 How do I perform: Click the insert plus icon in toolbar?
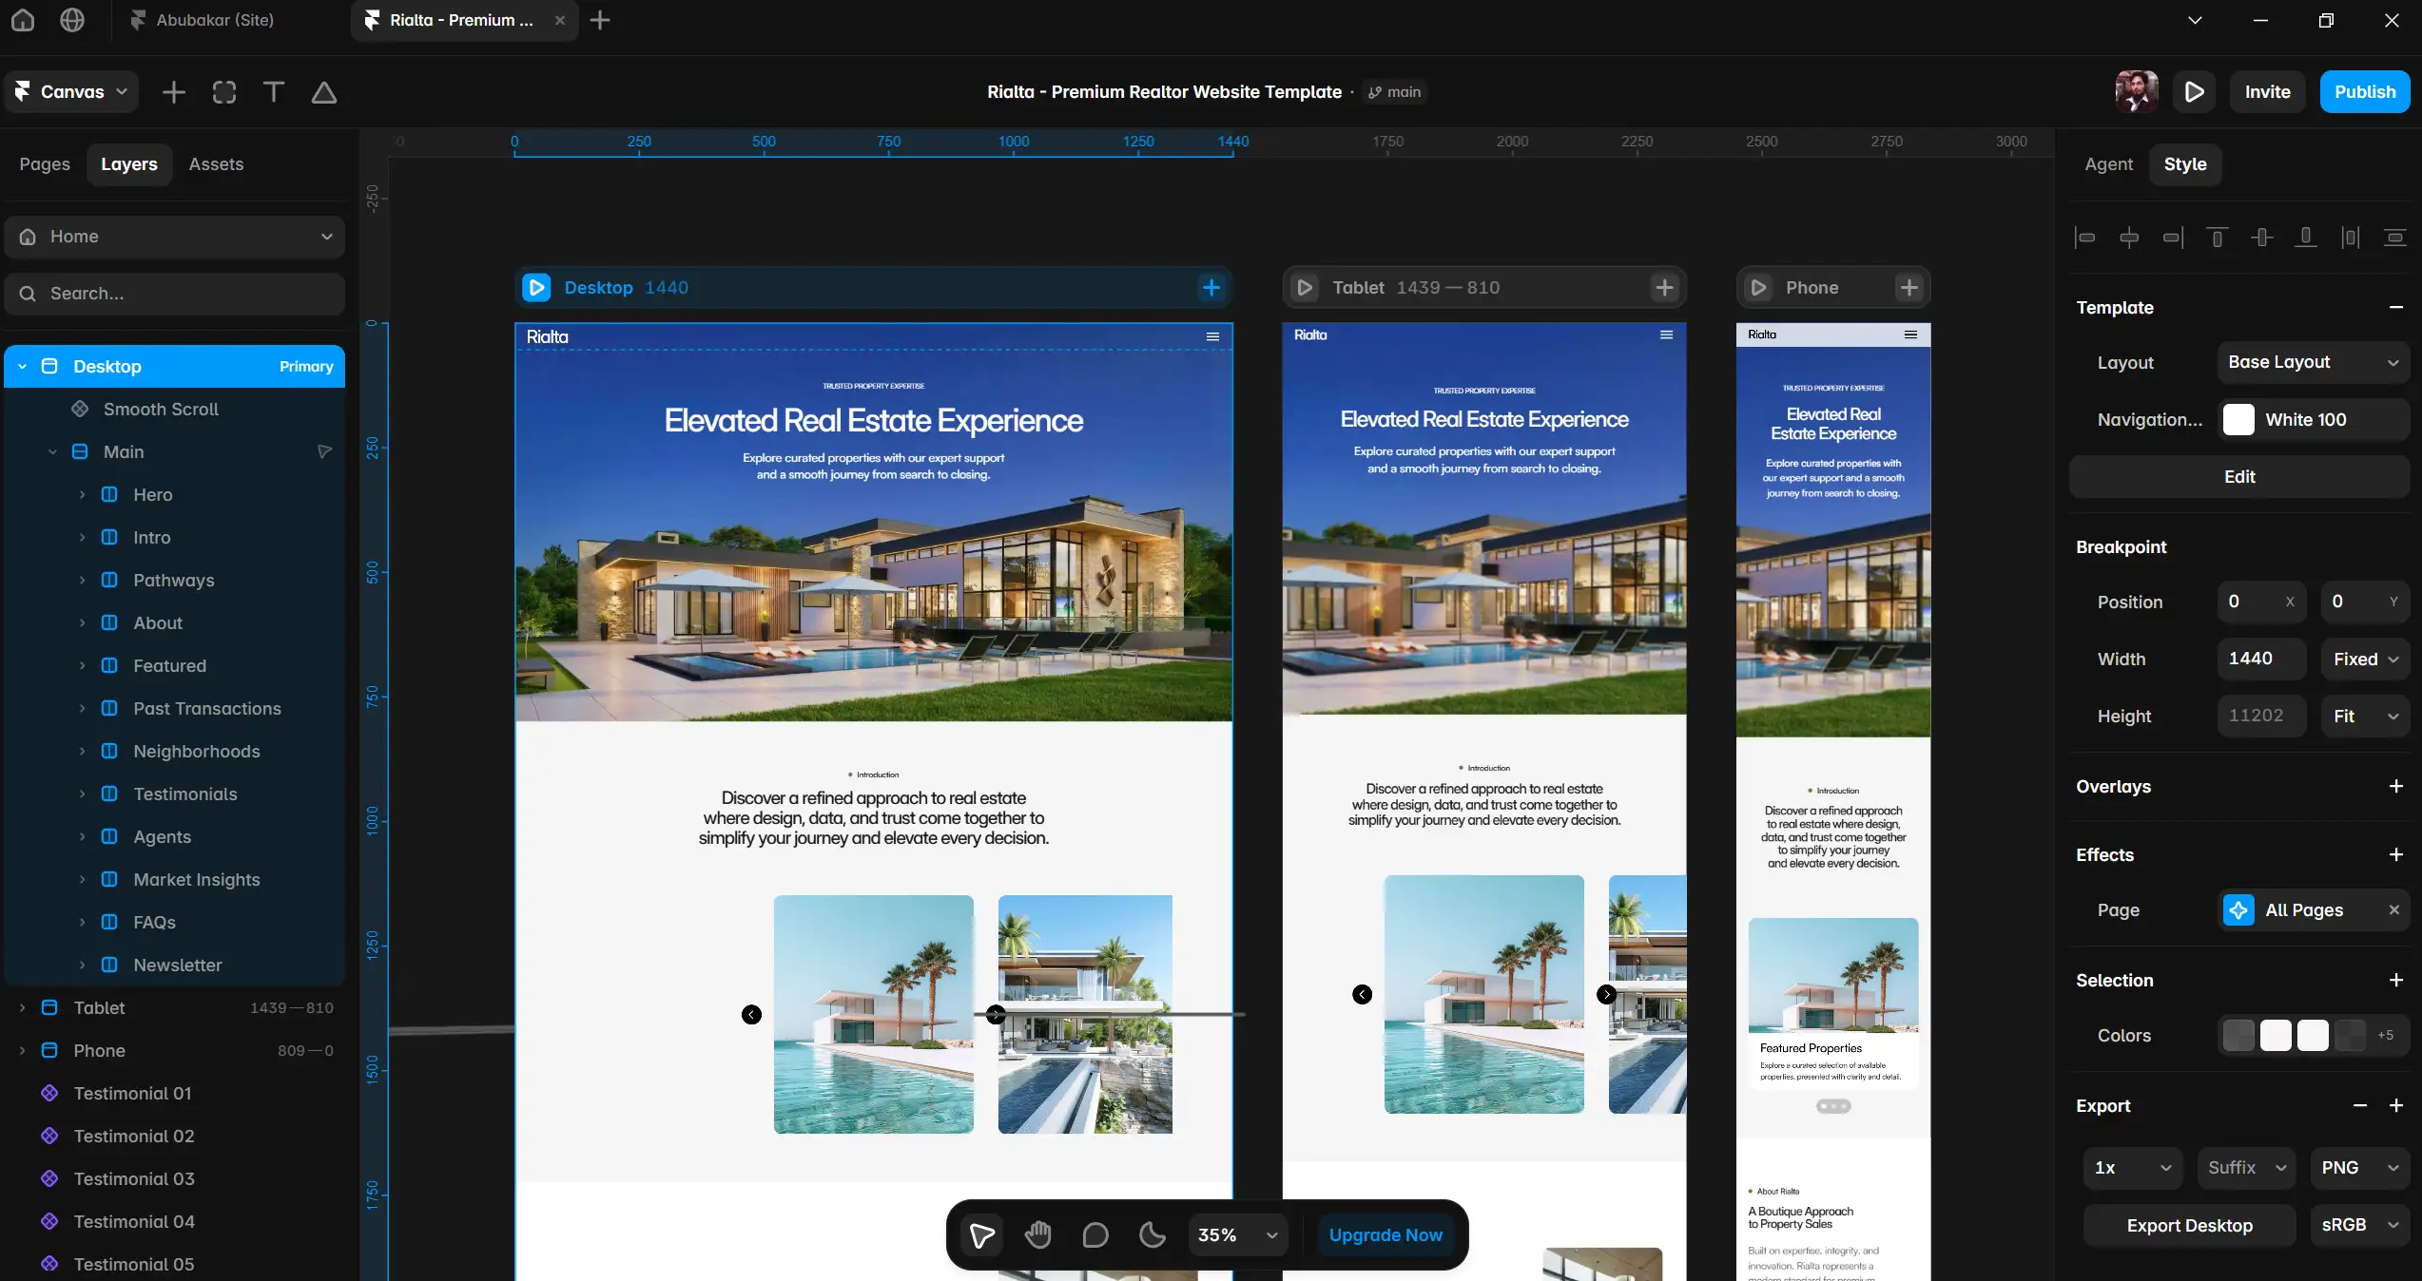click(x=174, y=92)
